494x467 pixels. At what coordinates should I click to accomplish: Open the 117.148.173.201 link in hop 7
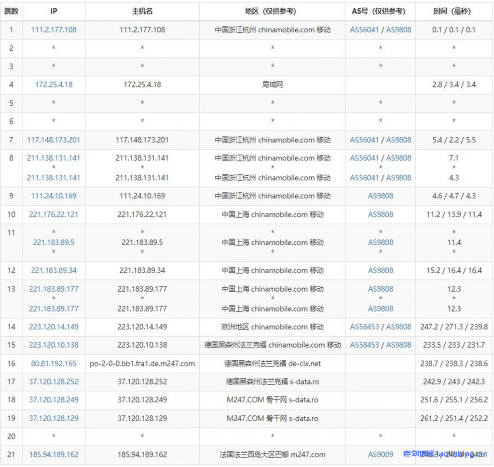[53, 140]
